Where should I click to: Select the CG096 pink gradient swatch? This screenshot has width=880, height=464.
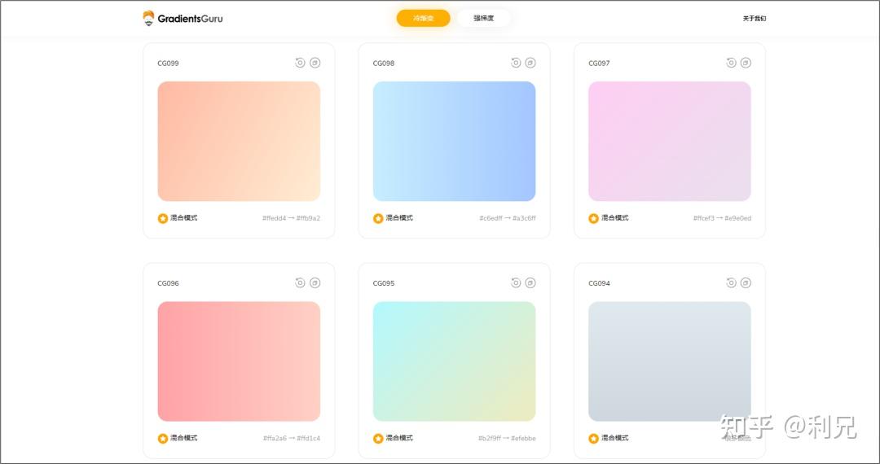point(239,361)
